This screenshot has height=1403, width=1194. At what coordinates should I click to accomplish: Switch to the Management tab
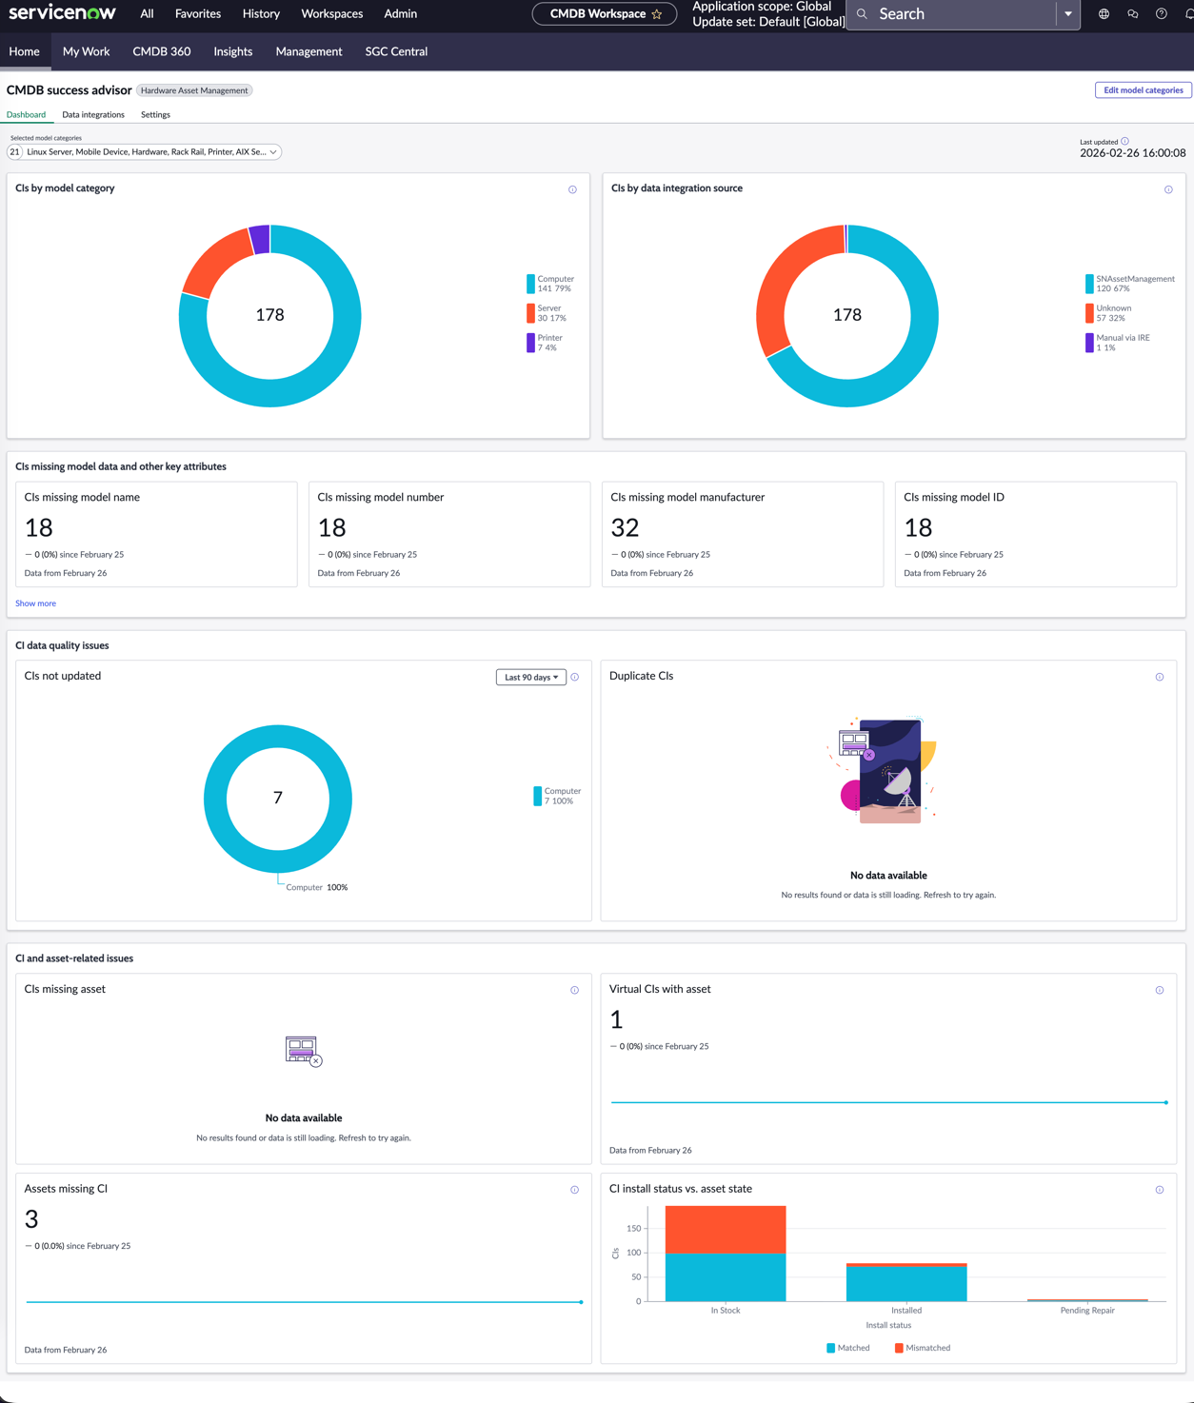point(308,51)
